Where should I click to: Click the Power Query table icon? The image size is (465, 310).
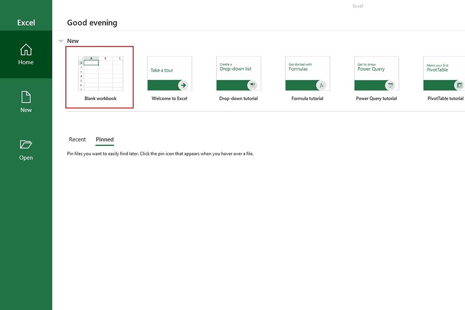pos(390,85)
